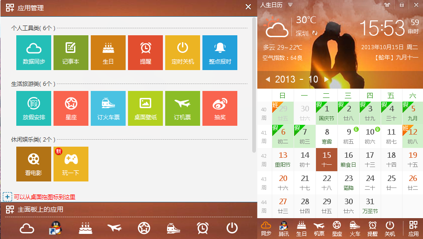Open the 数据同步 cloud sync tile
Viewport: 423px width, 239px height.
(x=34, y=52)
